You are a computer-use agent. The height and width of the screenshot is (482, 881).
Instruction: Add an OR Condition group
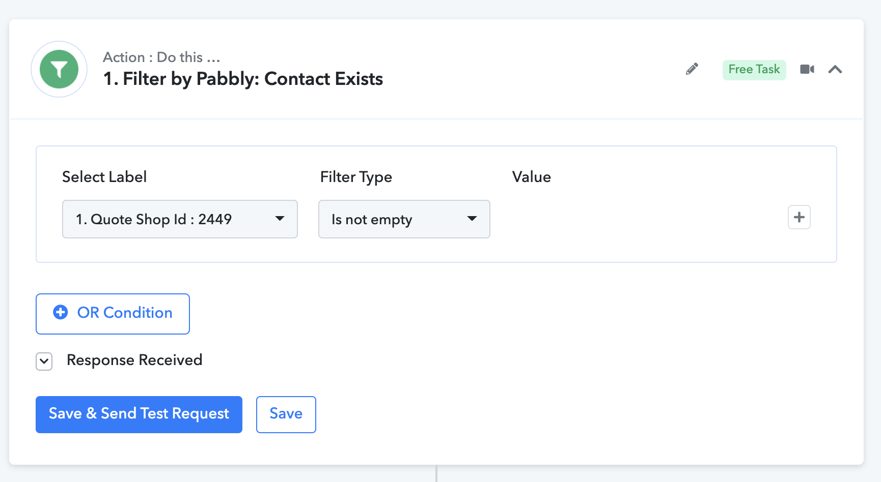tap(113, 314)
